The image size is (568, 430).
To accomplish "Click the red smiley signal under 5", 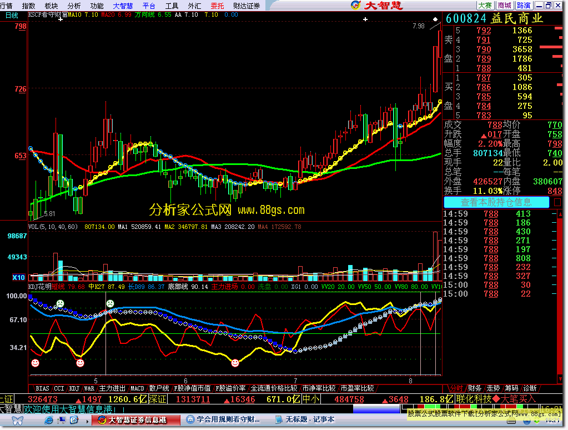I will (80, 363).
